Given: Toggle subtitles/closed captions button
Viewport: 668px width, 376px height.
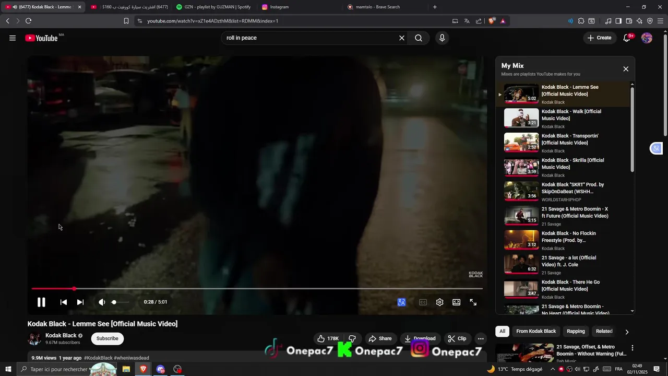Looking at the screenshot, I should (423, 302).
